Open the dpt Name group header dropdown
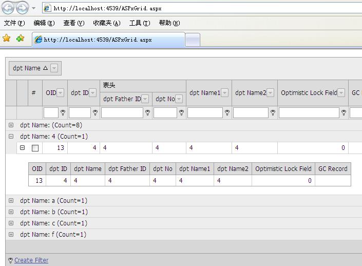362x266 pixels. point(54,68)
